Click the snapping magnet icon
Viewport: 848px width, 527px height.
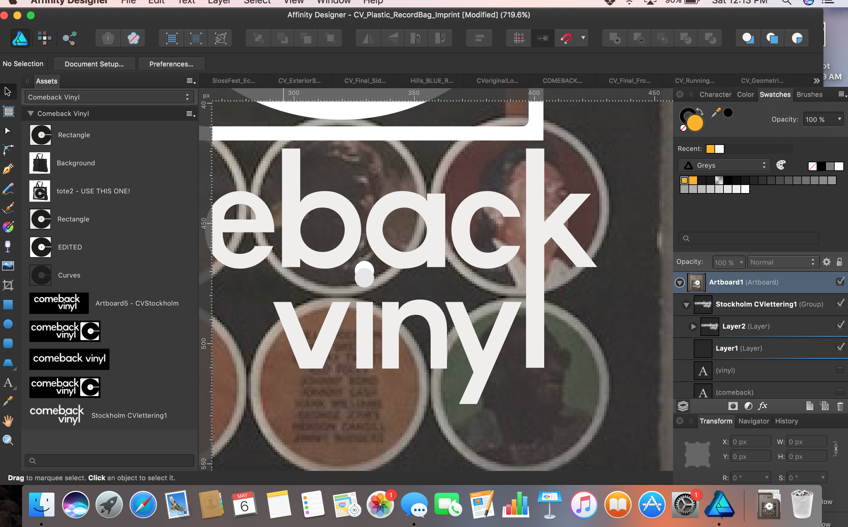pos(566,38)
